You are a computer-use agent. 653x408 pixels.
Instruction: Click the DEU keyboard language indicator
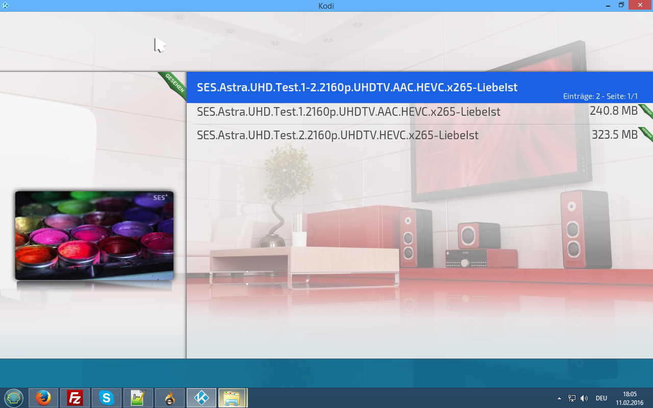tap(601, 398)
